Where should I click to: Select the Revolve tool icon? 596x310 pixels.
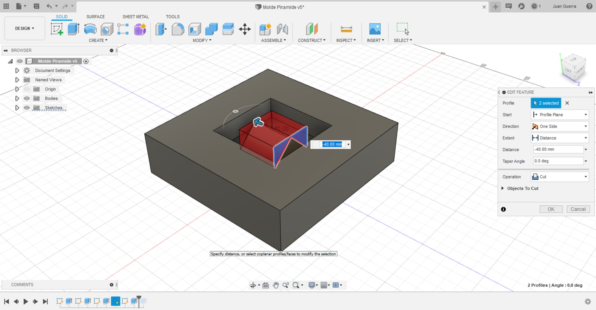pyautogui.click(x=90, y=29)
